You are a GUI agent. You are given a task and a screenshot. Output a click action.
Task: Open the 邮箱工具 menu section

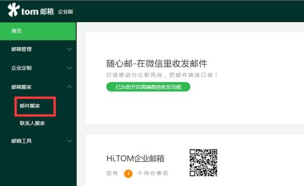(21, 141)
